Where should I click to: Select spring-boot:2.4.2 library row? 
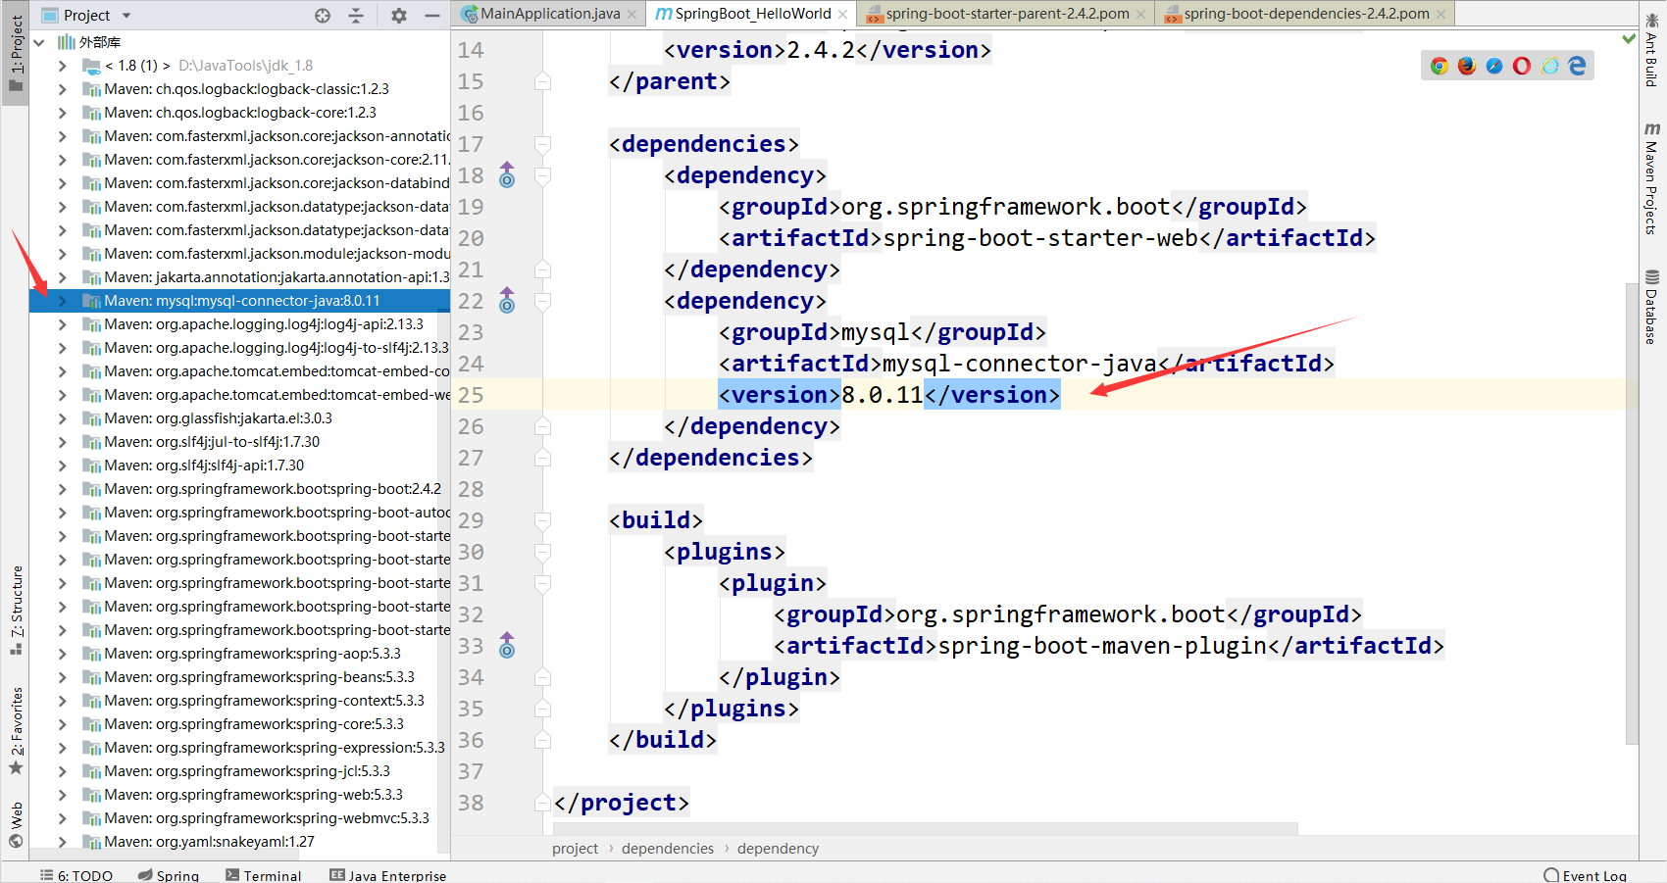click(239, 489)
